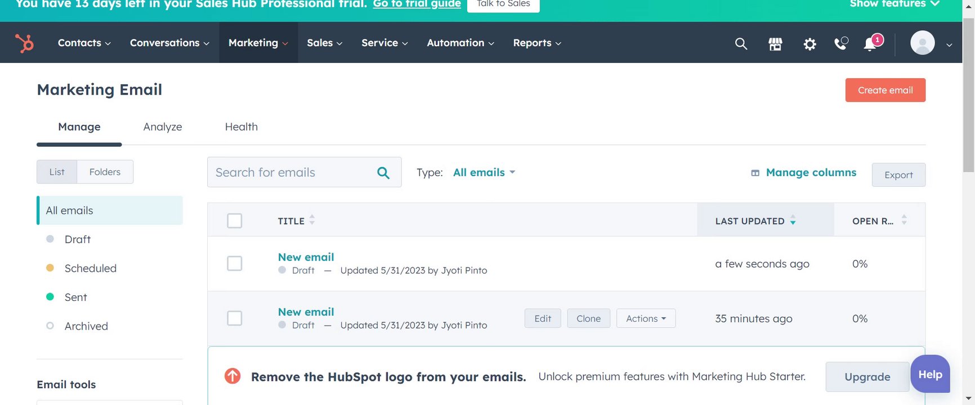Switch to the Analyze tab
The image size is (975, 405).
163,127
